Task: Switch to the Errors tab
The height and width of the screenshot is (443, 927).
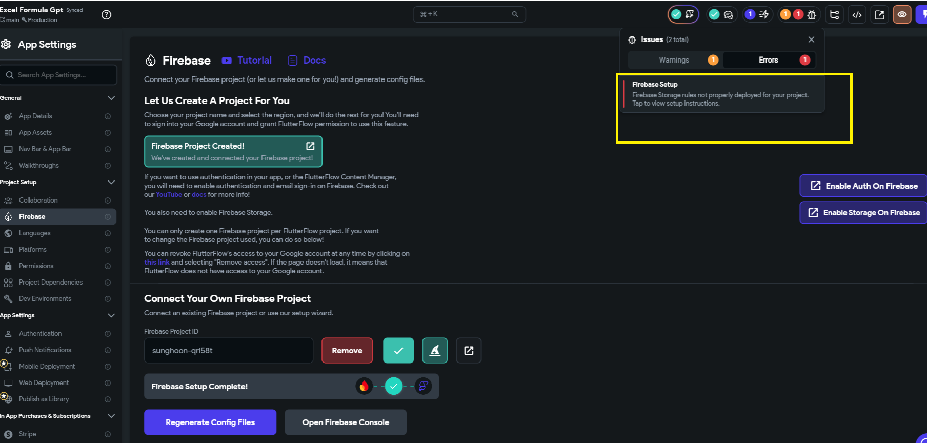Action: click(x=769, y=60)
